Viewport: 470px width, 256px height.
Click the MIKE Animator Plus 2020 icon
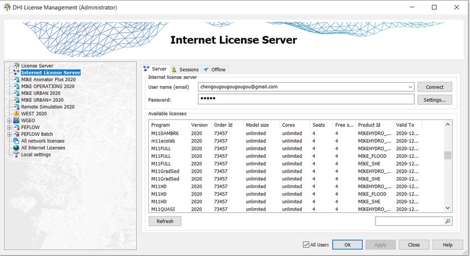[17, 79]
